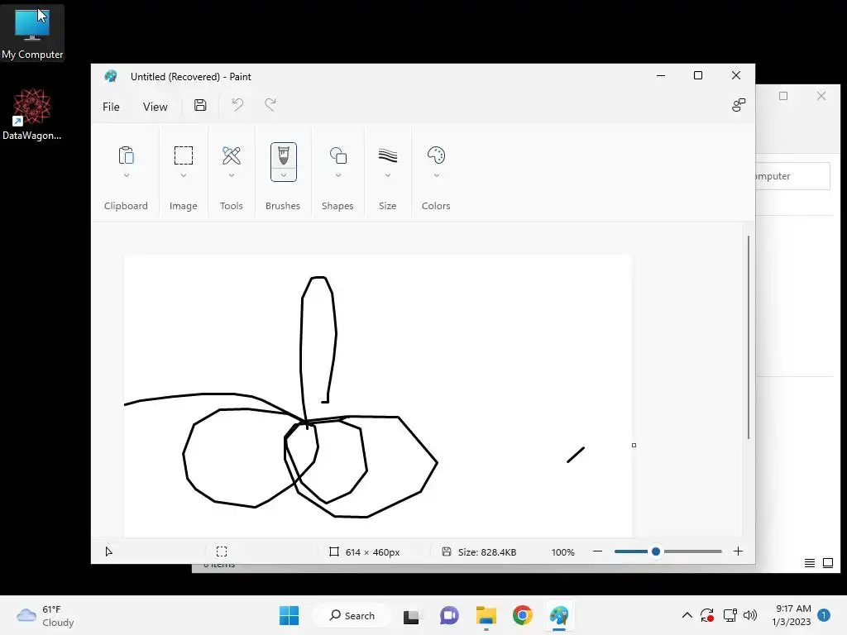Expand the Clipboard dropdown chevron
This screenshot has width=847, height=635.
pyautogui.click(x=127, y=175)
